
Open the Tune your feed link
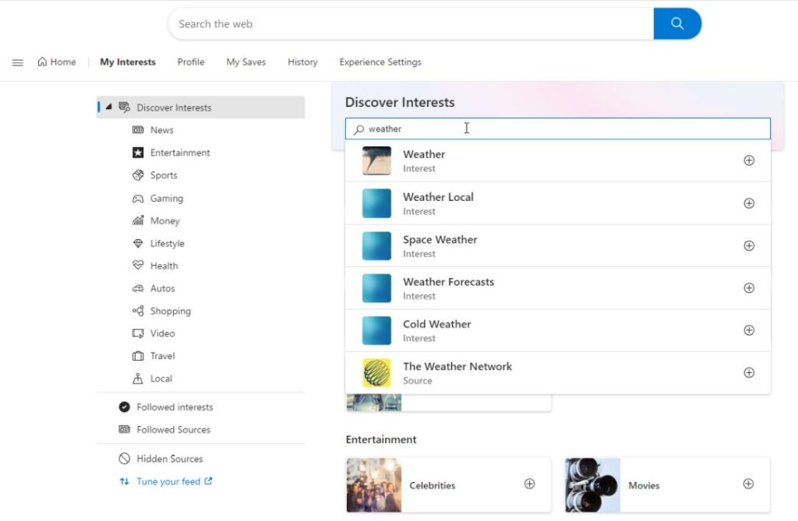168,481
